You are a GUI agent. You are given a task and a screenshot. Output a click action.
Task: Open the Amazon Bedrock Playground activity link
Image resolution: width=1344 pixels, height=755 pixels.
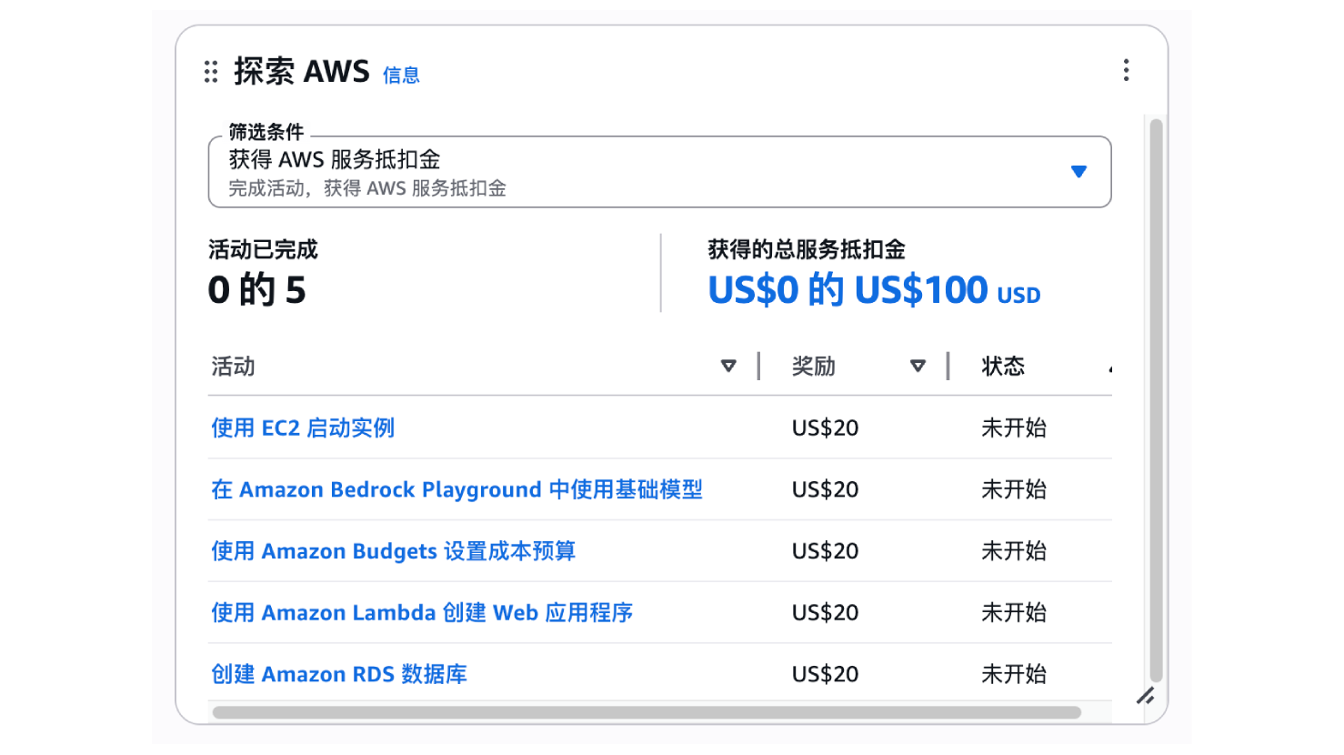[456, 489]
